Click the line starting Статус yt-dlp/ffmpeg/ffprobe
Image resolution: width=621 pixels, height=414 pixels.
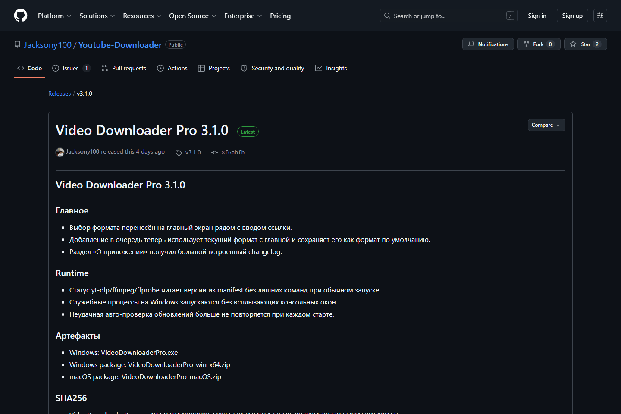click(x=225, y=290)
